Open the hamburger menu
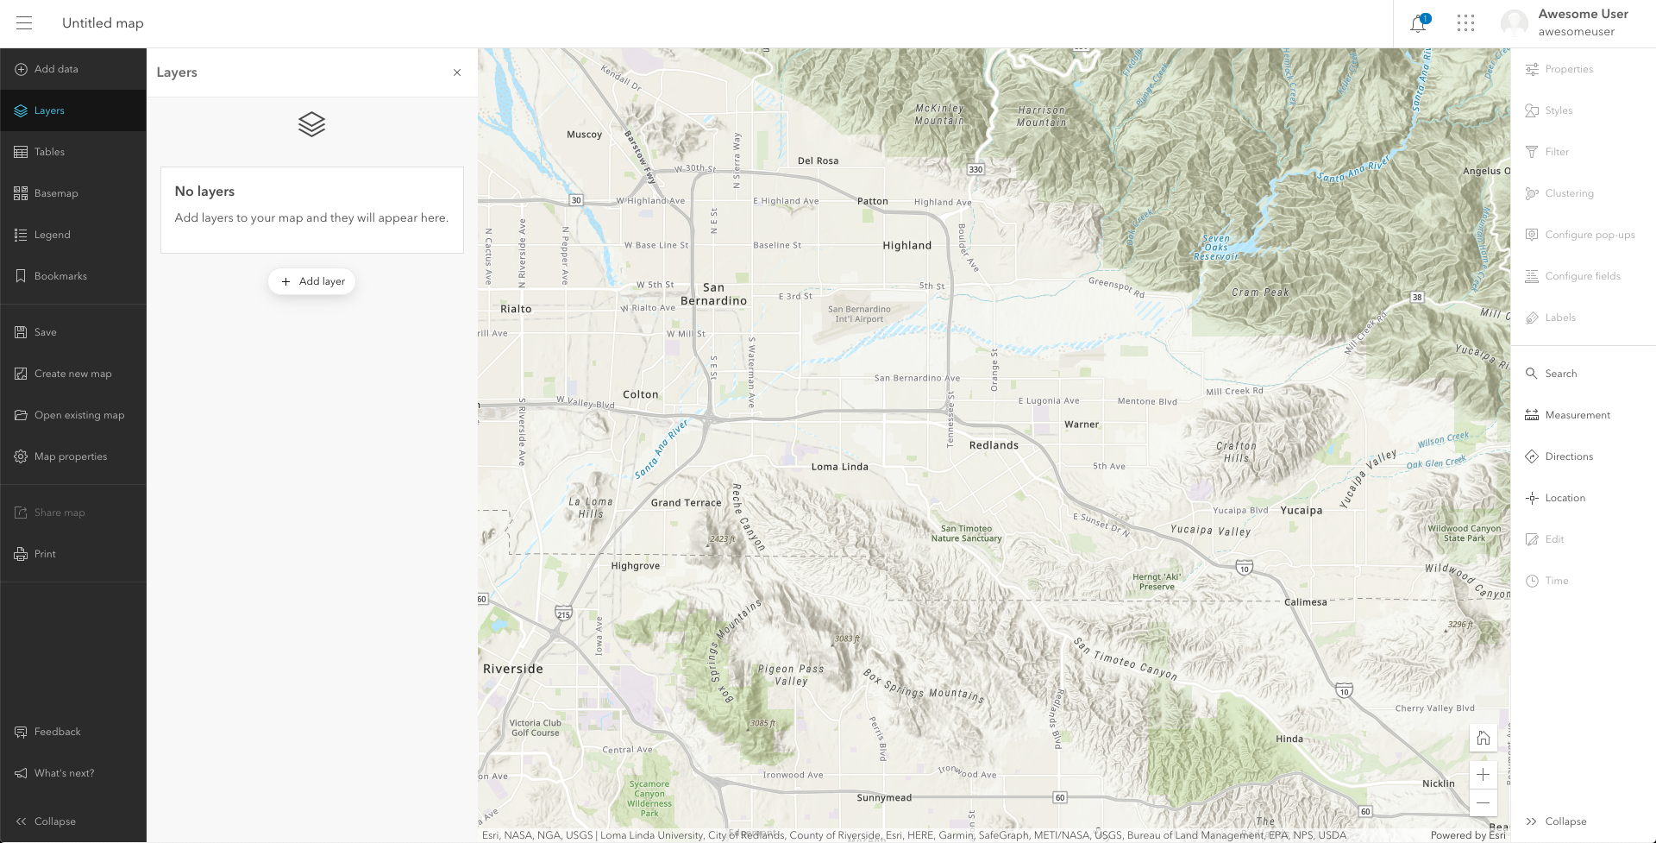 [x=24, y=23]
